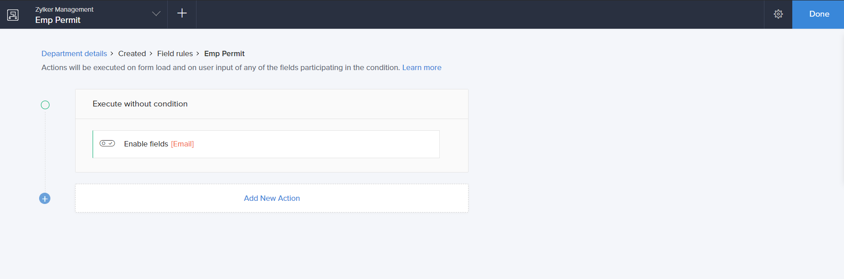
Task: Click the blue plus circle icon
Action: tap(45, 199)
